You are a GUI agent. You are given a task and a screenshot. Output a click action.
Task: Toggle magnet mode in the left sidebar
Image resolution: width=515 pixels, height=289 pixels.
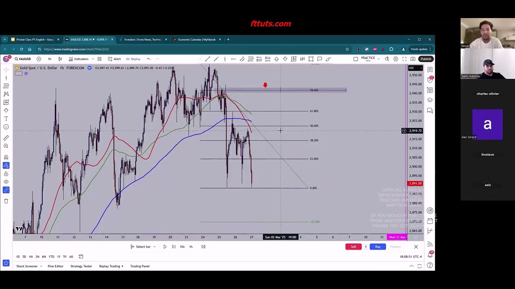pyautogui.click(x=6, y=157)
